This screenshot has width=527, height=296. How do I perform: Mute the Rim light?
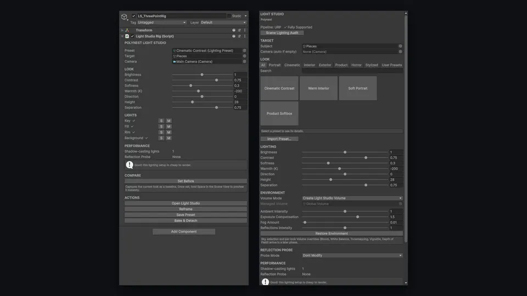[169, 132]
